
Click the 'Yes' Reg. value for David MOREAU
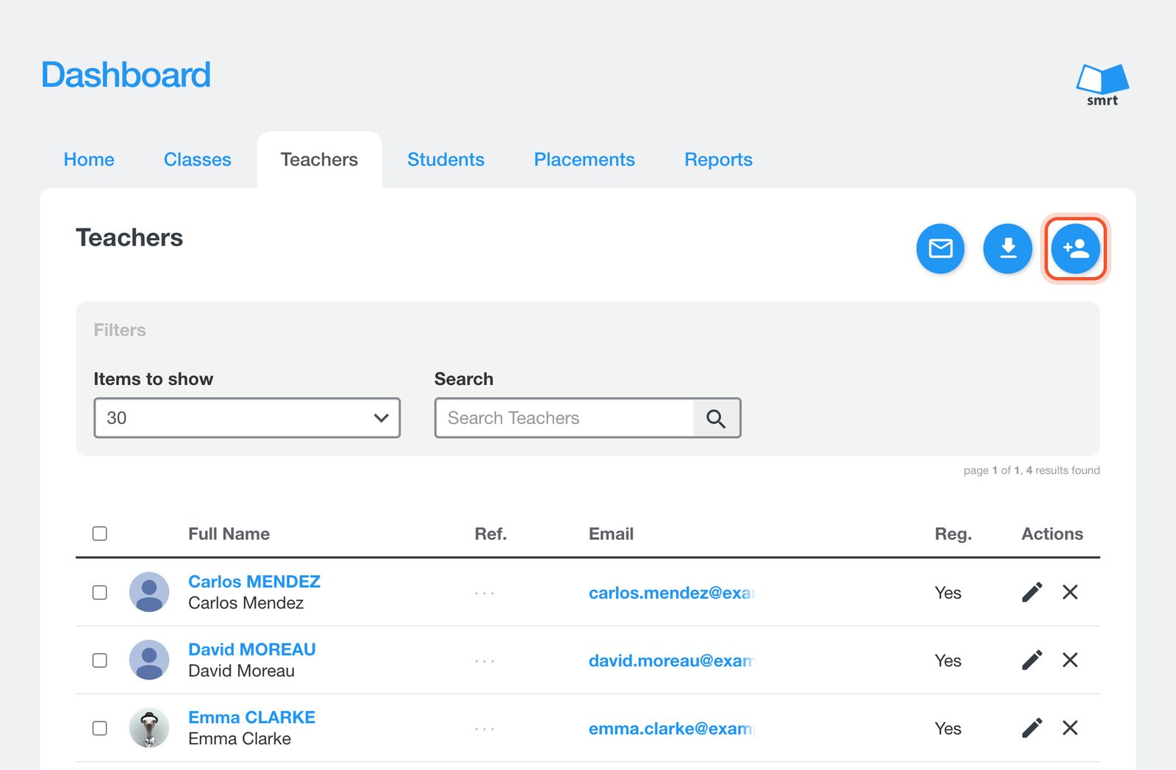pos(948,661)
